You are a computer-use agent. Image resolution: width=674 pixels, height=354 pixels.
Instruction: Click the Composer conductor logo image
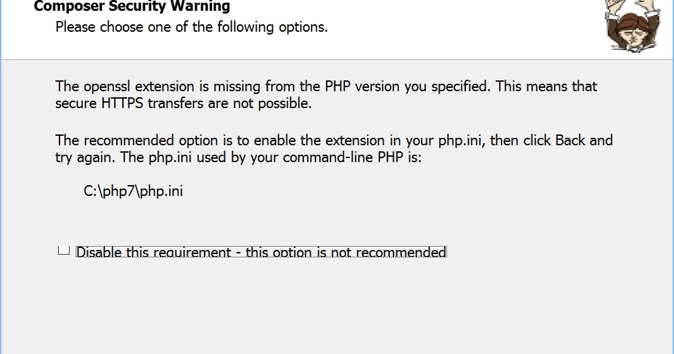(x=632, y=26)
